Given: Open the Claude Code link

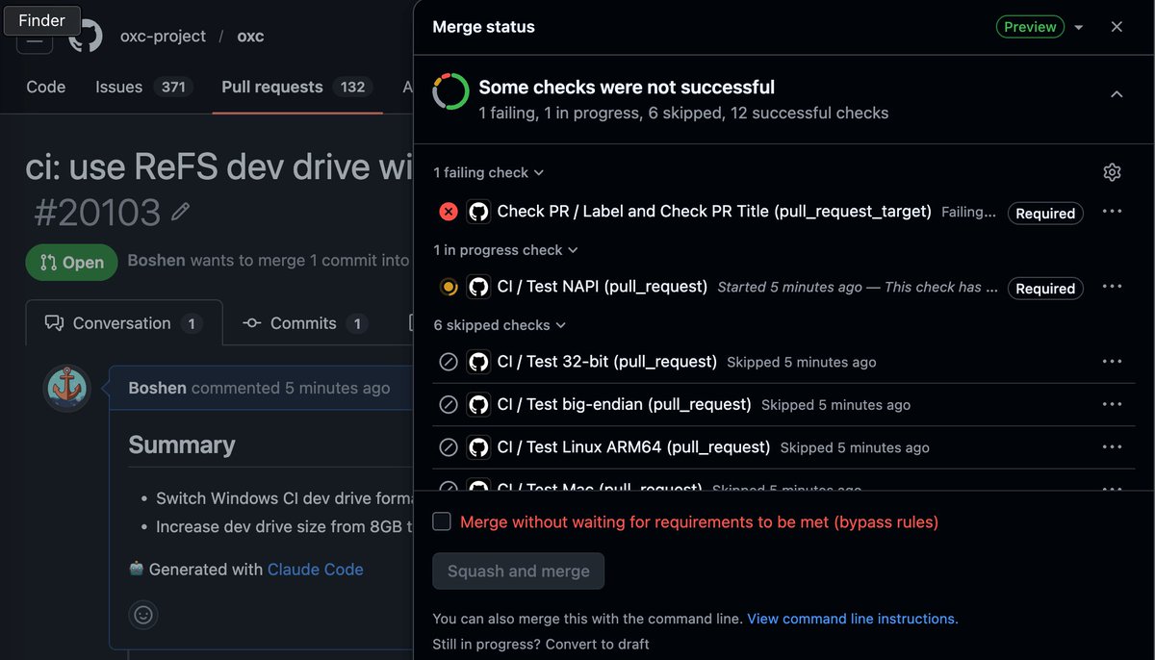Looking at the screenshot, I should click(x=316, y=569).
